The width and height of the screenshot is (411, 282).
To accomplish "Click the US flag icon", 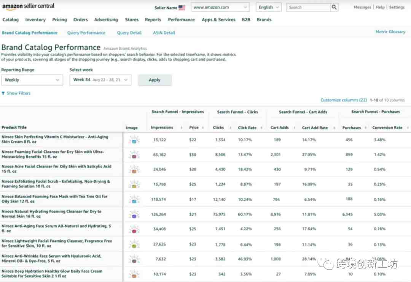I will click(182, 8).
